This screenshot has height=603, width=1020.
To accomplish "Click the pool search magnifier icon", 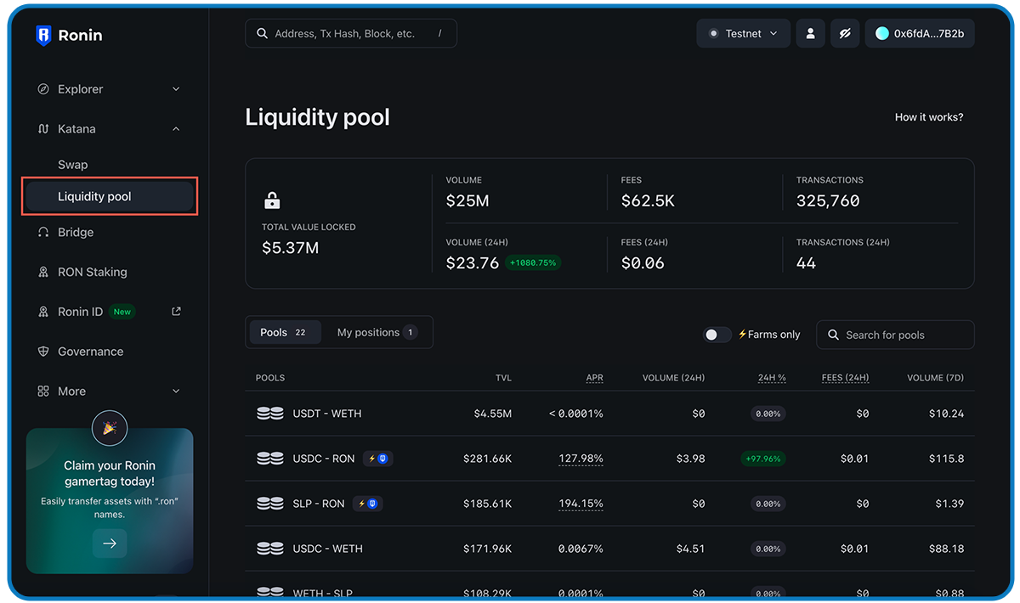I will (833, 335).
